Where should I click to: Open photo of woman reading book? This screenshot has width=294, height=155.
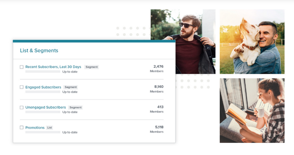point(252,110)
